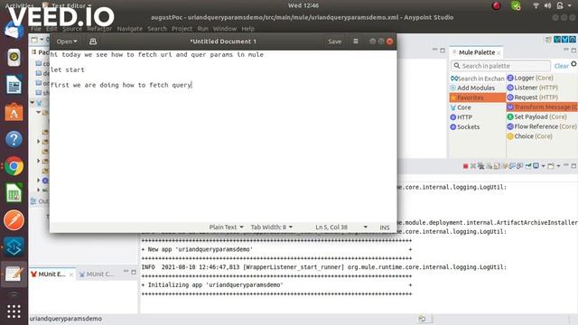Screen dimensions: 578x325
Task: Select Transform Message in the palette
Action: pyautogui.click(x=542, y=107)
